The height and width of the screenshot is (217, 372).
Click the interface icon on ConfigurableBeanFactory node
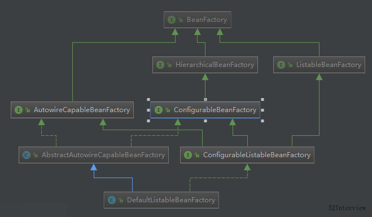point(159,110)
